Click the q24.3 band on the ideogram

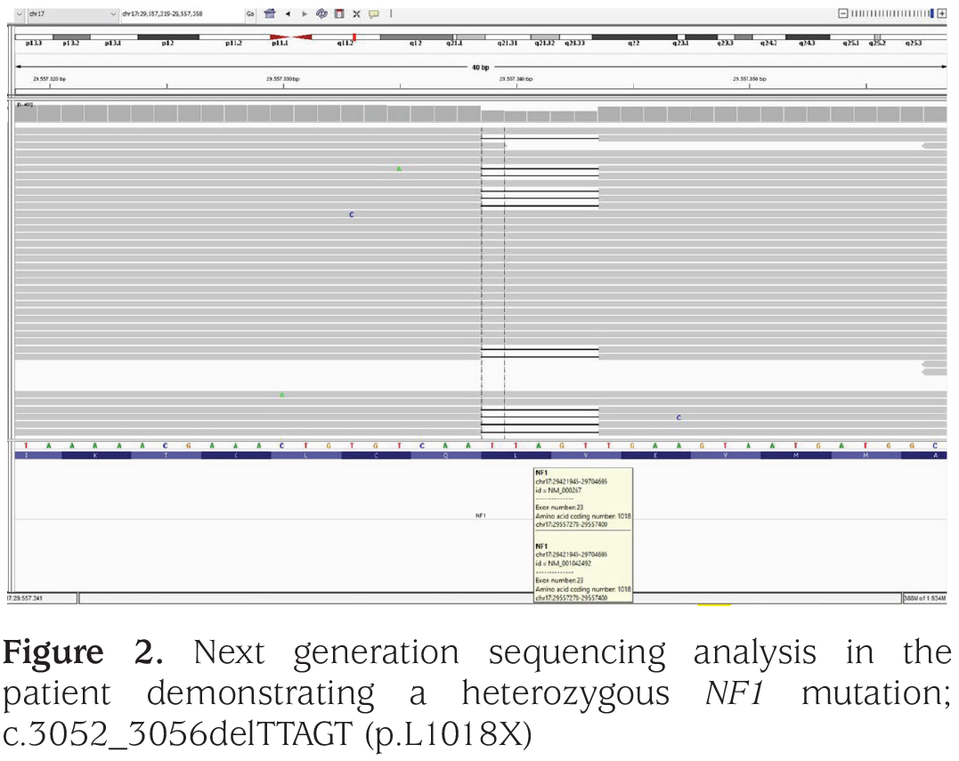[x=808, y=37]
